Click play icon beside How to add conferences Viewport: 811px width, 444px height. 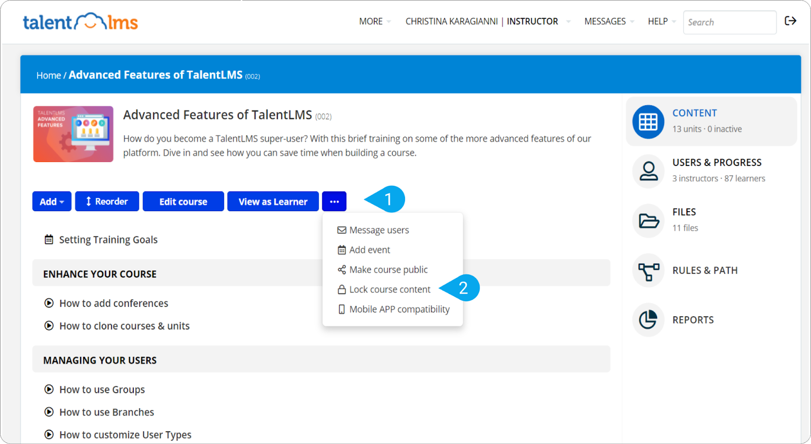(x=49, y=303)
